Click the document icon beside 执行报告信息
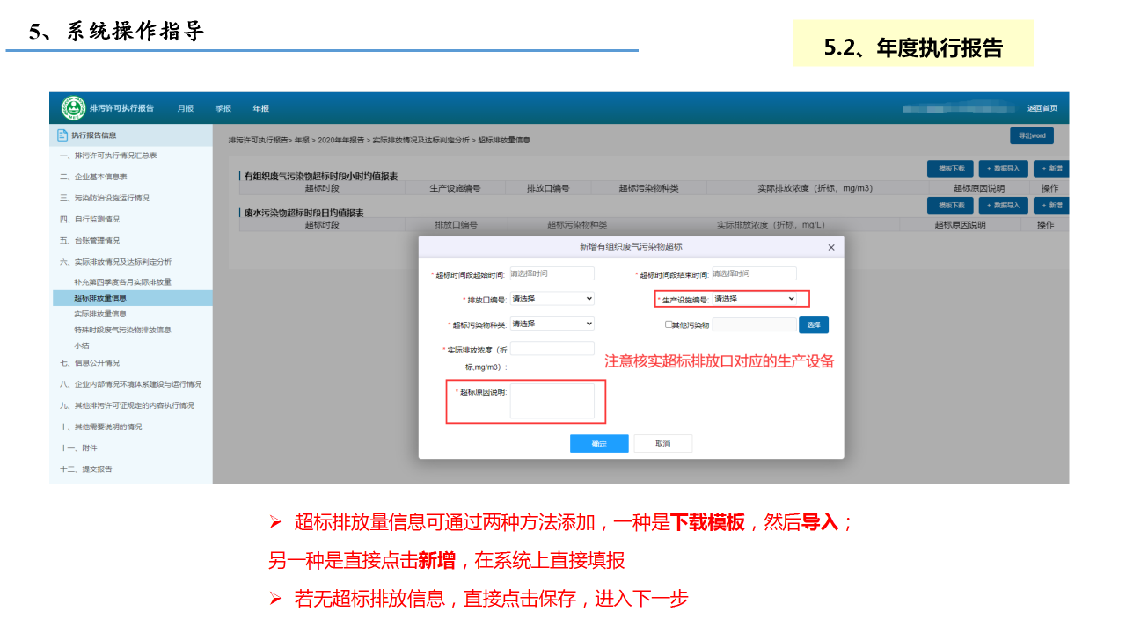Viewport: 1126px width, 633px height. 62,135
